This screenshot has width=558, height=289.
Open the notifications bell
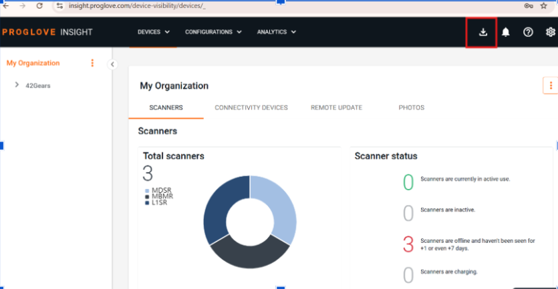coord(505,32)
